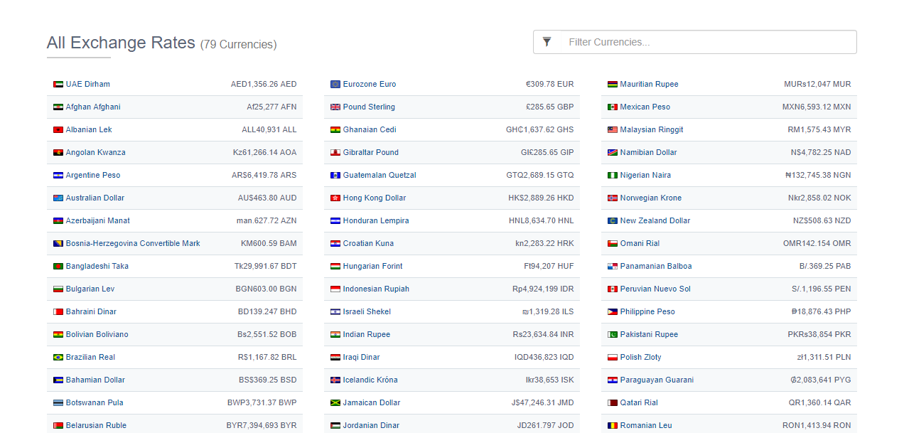The height and width of the screenshot is (433, 904).
Task: Open the Honduran Lempira link
Action: coord(376,220)
